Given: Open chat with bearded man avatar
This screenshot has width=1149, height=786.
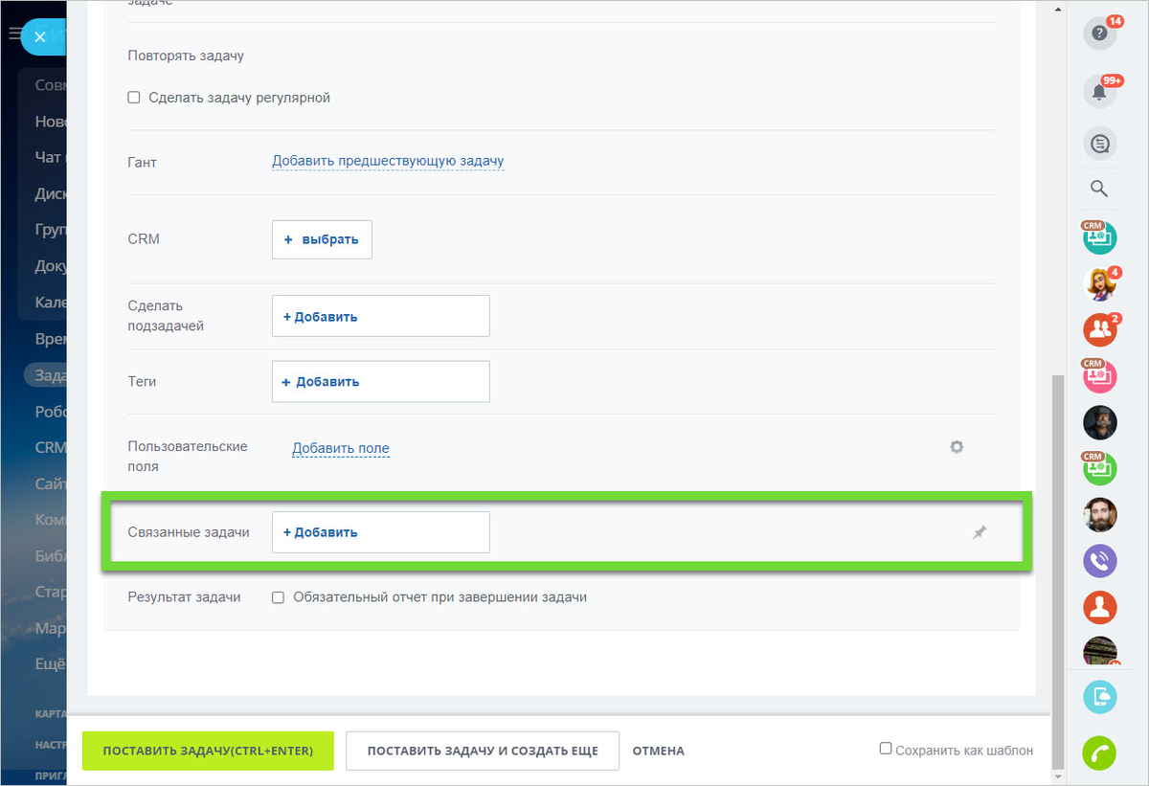Looking at the screenshot, I should (x=1100, y=515).
